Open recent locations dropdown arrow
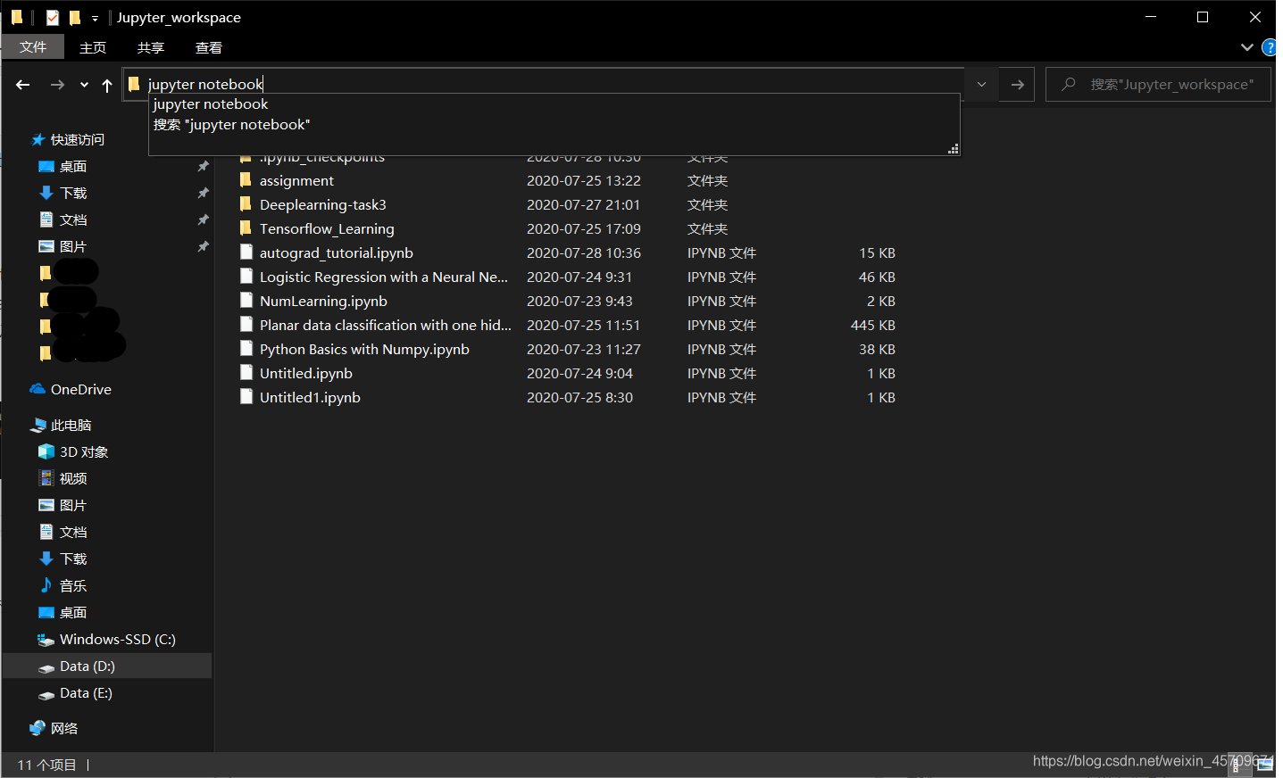 84,85
